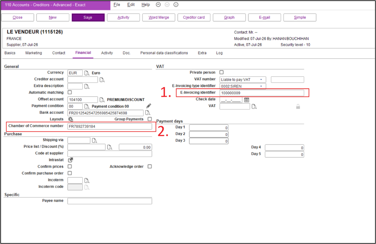
Task: Click the Code at supplier field
Action: tap(110, 153)
